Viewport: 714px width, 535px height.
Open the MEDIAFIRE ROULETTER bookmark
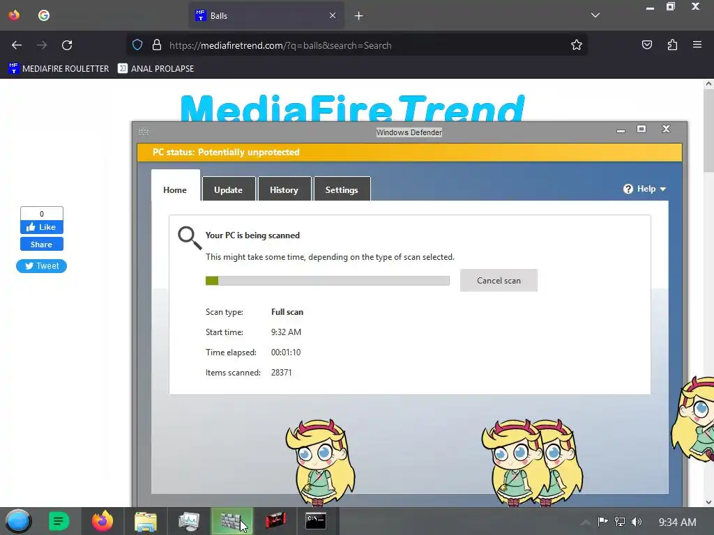click(x=59, y=69)
